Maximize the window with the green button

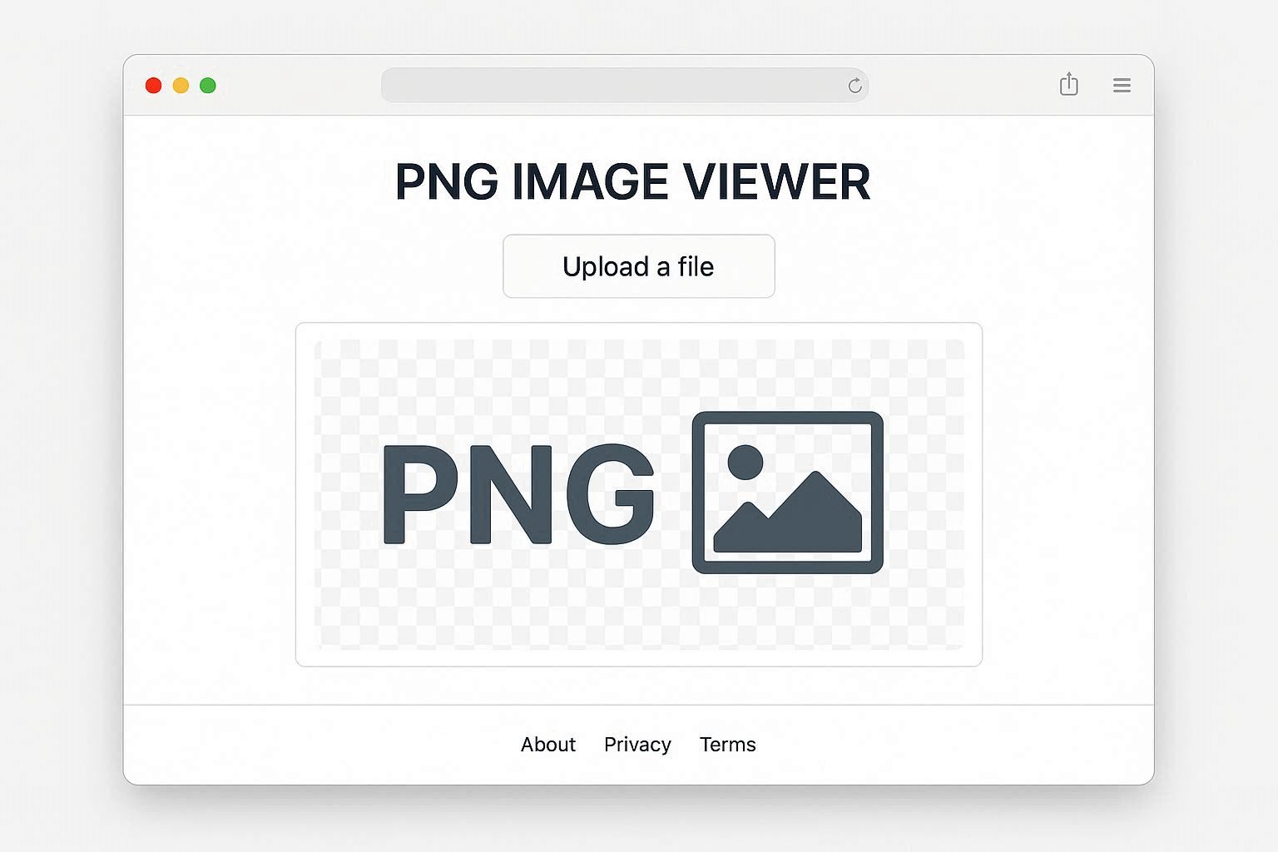click(x=208, y=86)
